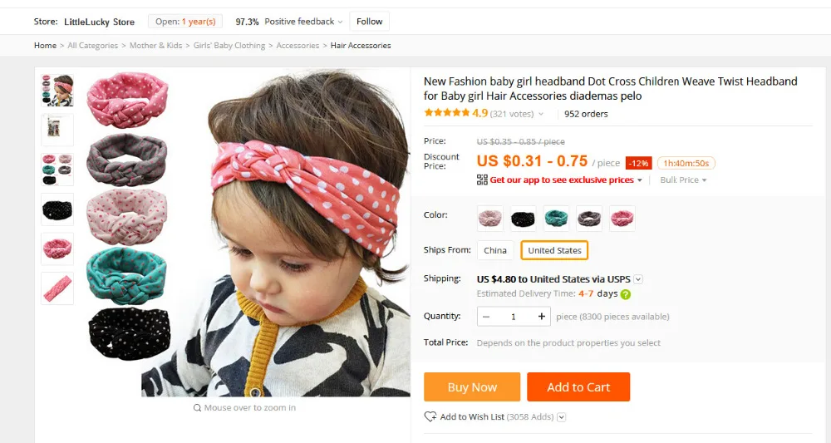Choose the teal headband color swatch
The width and height of the screenshot is (831, 443).
556,219
